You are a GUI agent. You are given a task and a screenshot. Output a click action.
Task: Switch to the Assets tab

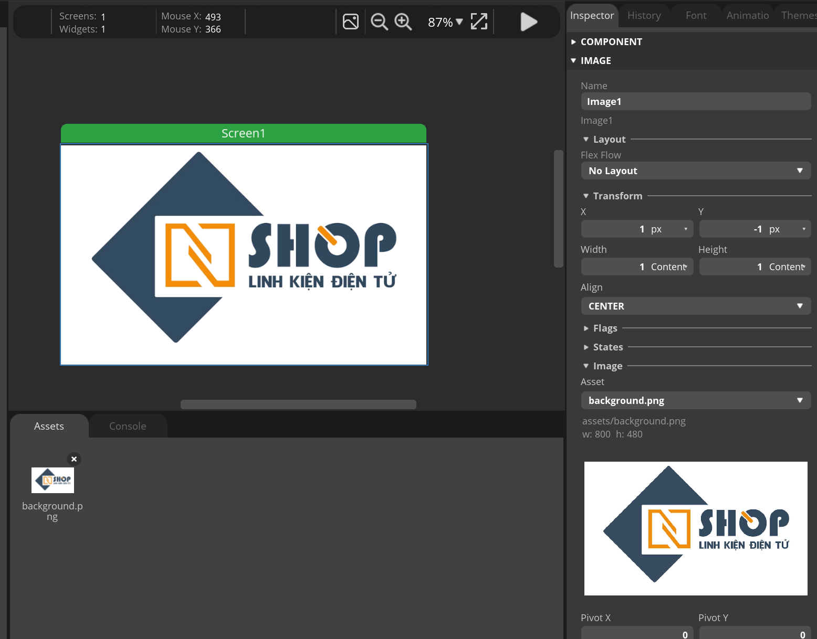(x=49, y=426)
